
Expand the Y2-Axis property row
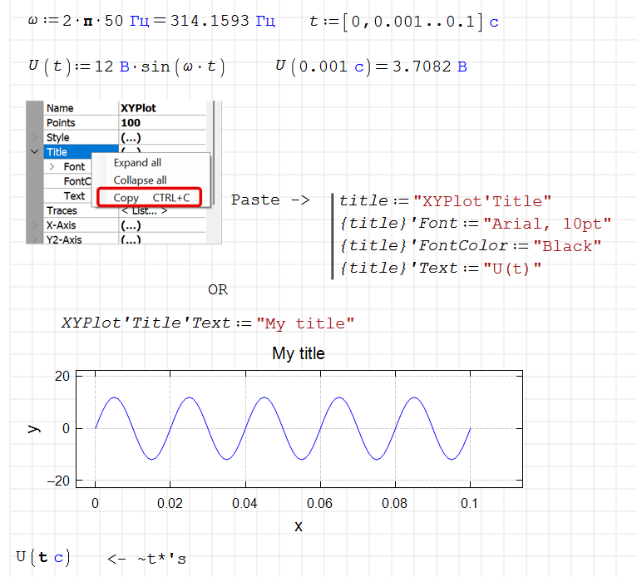click(34, 239)
